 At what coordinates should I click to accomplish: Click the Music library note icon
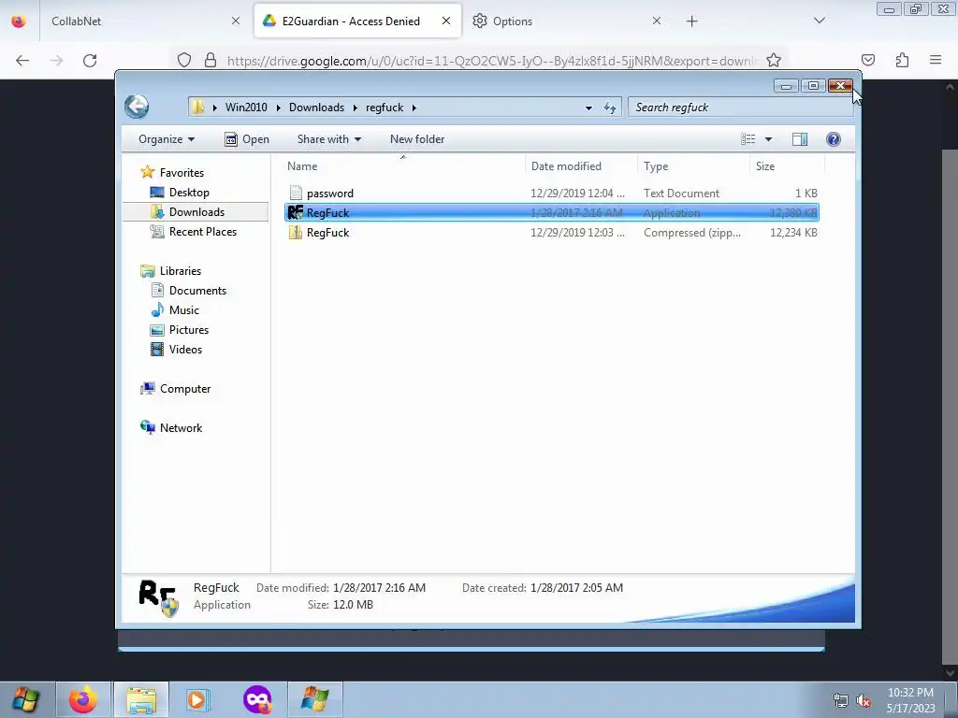click(x=157, y=310)
